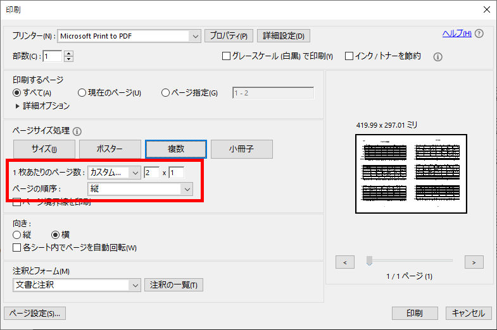The image size is (497, 330).
Task: Select 縦 portrait orientation radio
Action: (x=17, y=235)
